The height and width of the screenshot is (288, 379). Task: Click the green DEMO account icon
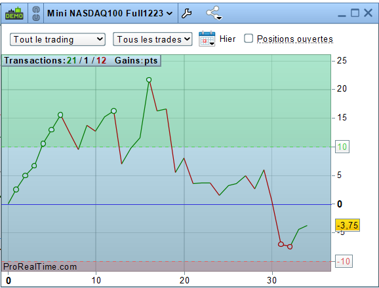pos(14,13)
